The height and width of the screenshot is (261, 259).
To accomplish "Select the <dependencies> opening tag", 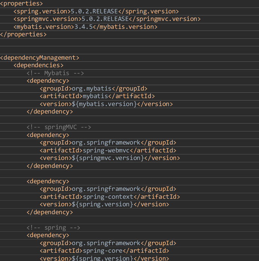I will tap(38, 65).
